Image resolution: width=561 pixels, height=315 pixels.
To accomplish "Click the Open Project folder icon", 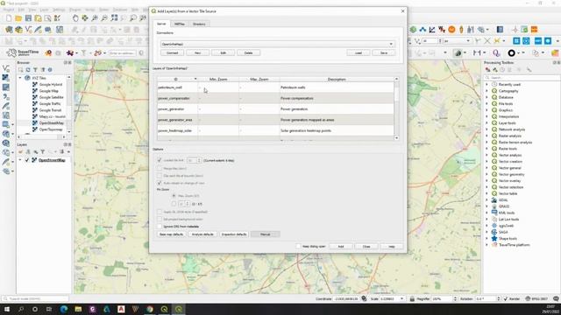I will (18, 17).
